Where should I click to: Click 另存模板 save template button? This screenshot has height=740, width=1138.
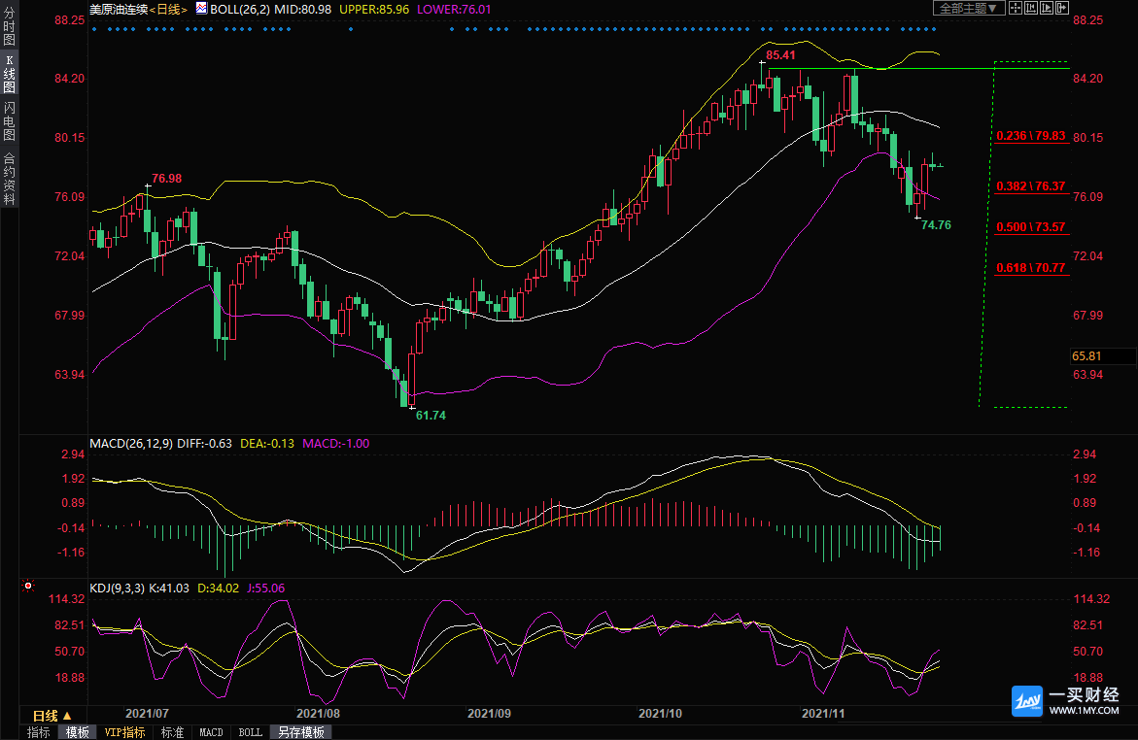(x=301, y=733)
